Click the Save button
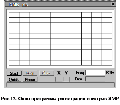The image size is (120, 105). (47, 73)
